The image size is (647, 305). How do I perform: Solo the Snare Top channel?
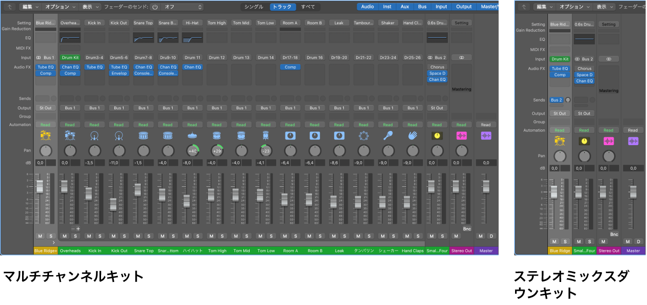pyautogui.click(x=149, y=236)
